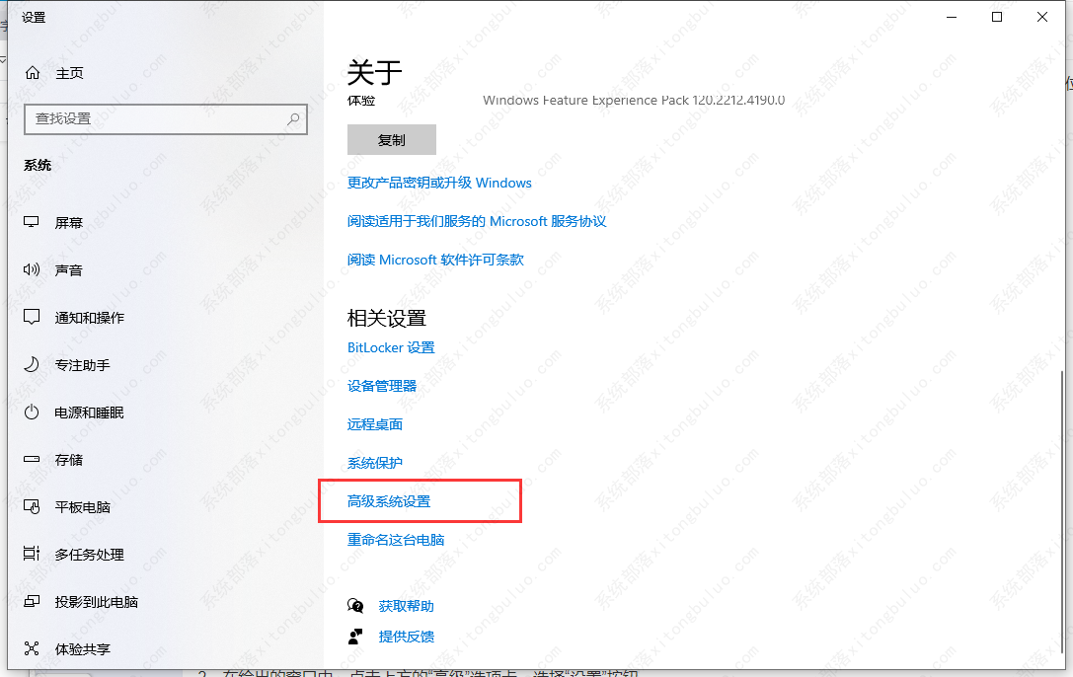Open Microsoft 软件许可条款 link

point(435,260)
